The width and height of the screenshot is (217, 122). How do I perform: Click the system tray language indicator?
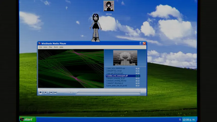[180, 120]
